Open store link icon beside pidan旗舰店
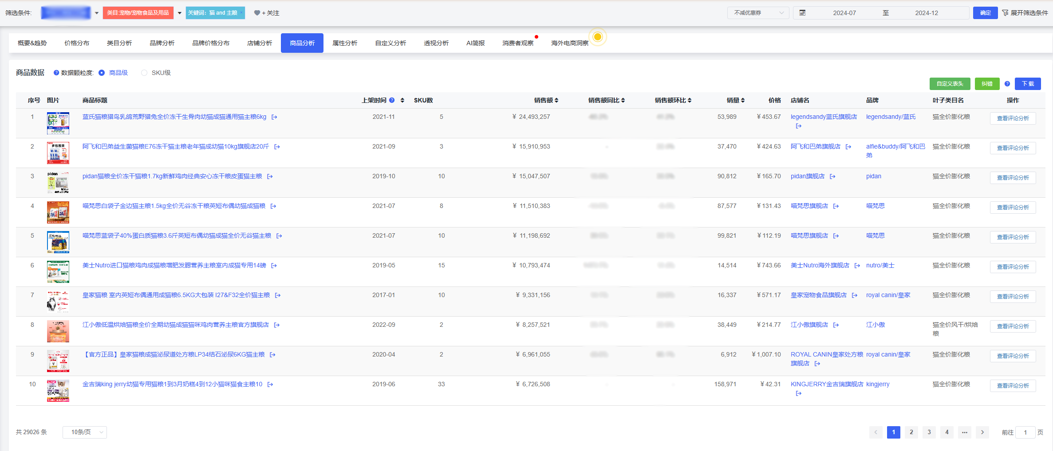Viewport: 1053px width, 451px height. 832,176
